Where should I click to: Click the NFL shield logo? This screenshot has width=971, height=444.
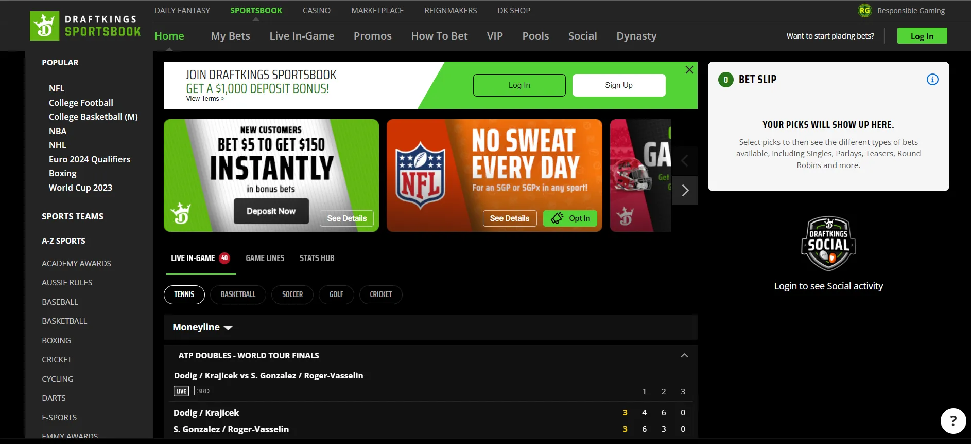[420, 175]
